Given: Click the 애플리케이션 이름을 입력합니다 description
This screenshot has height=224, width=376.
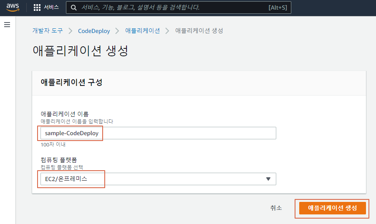Looking at the screenshot, I should pyautogui.click(x=77, y=121).
